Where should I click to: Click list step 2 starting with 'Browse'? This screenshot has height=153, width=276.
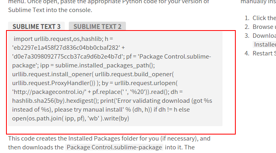click(x=260, y=27)
